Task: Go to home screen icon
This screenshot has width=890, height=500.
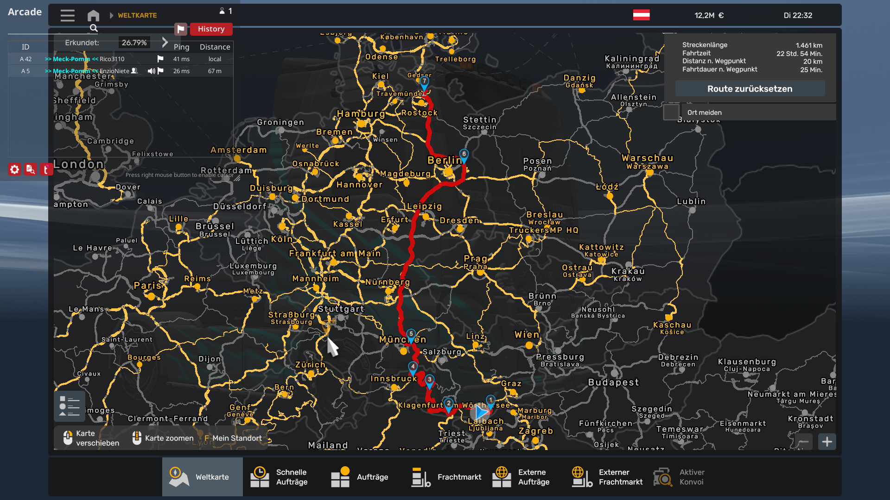Action: (x=93, y=16)
